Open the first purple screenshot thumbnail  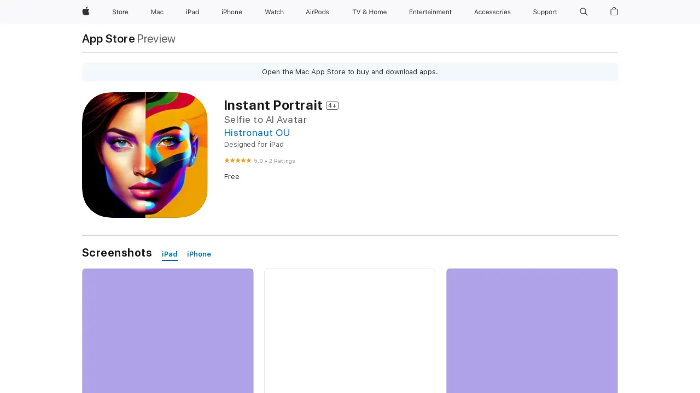tap(168, 331)
